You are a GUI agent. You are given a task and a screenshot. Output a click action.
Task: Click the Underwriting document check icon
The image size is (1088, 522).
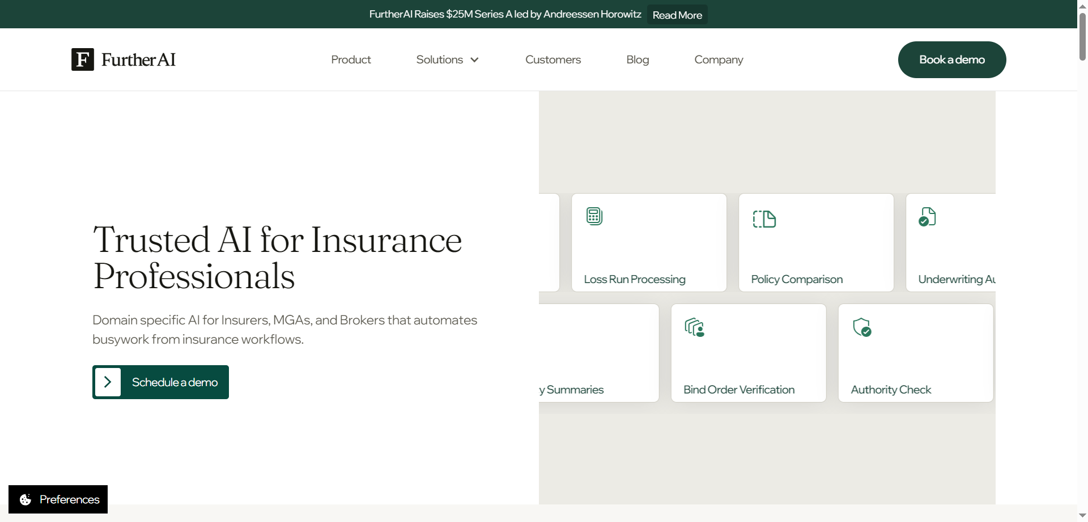[x=927, y=217]
